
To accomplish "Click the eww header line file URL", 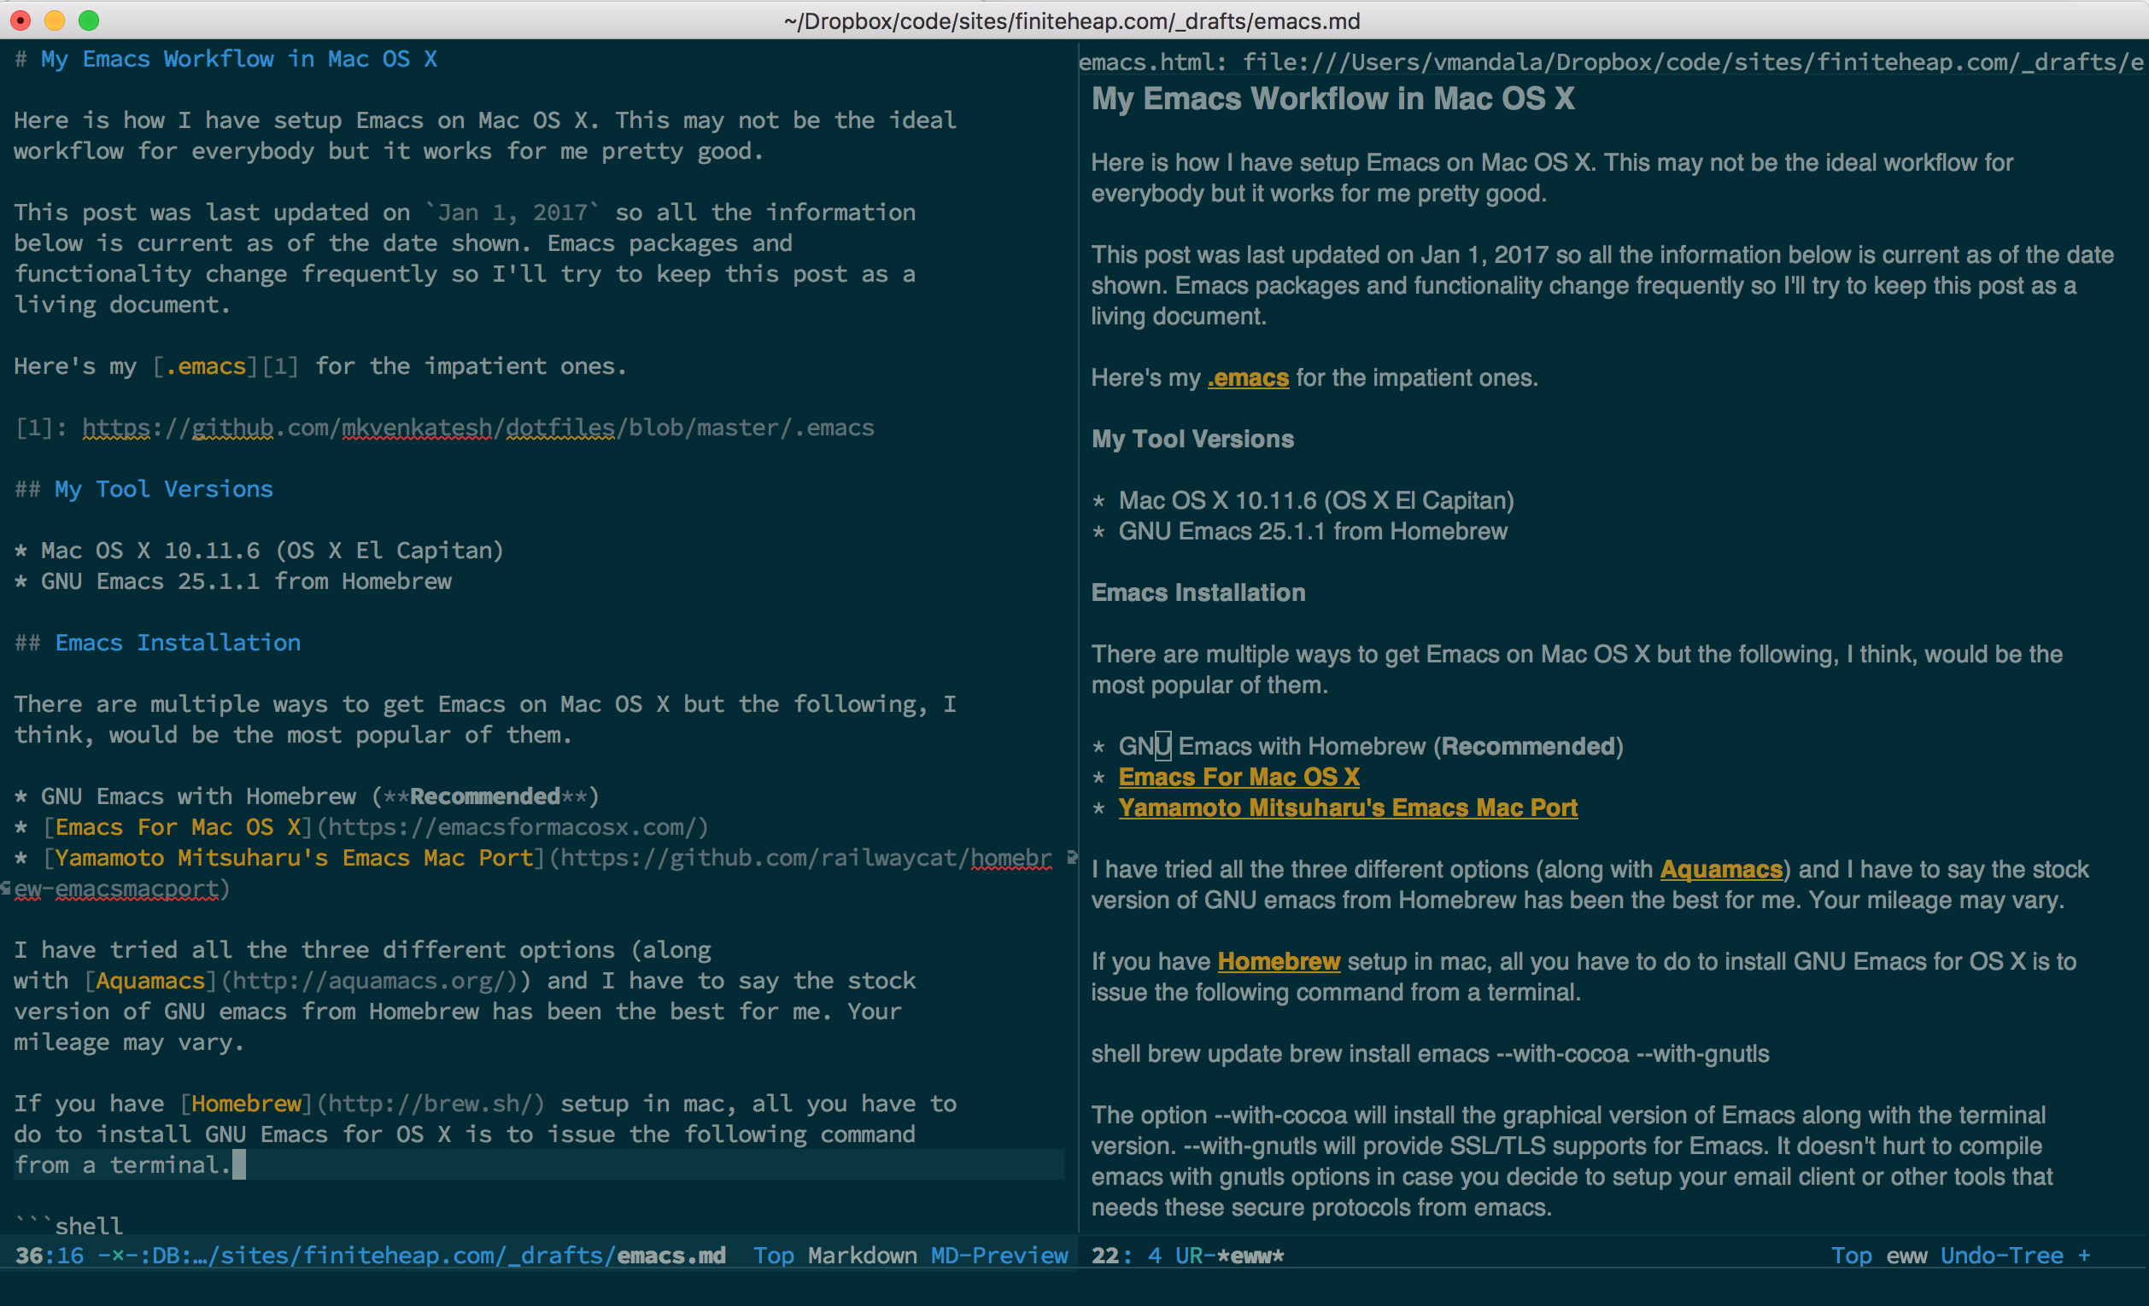I will (x=1612, y=62).
